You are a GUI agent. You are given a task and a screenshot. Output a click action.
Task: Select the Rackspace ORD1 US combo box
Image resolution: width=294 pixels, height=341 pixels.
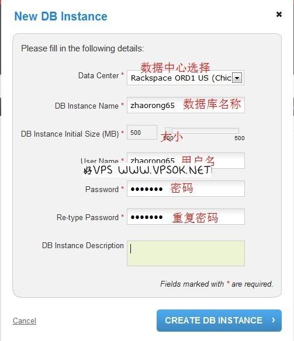click(185, 78)
